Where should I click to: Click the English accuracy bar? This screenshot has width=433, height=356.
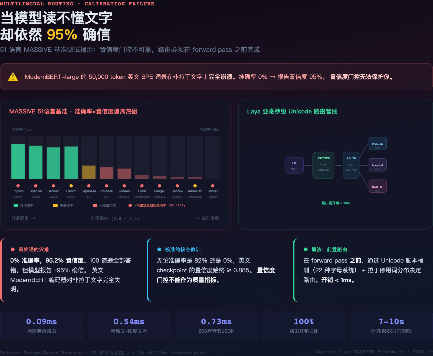click(18, 162)
